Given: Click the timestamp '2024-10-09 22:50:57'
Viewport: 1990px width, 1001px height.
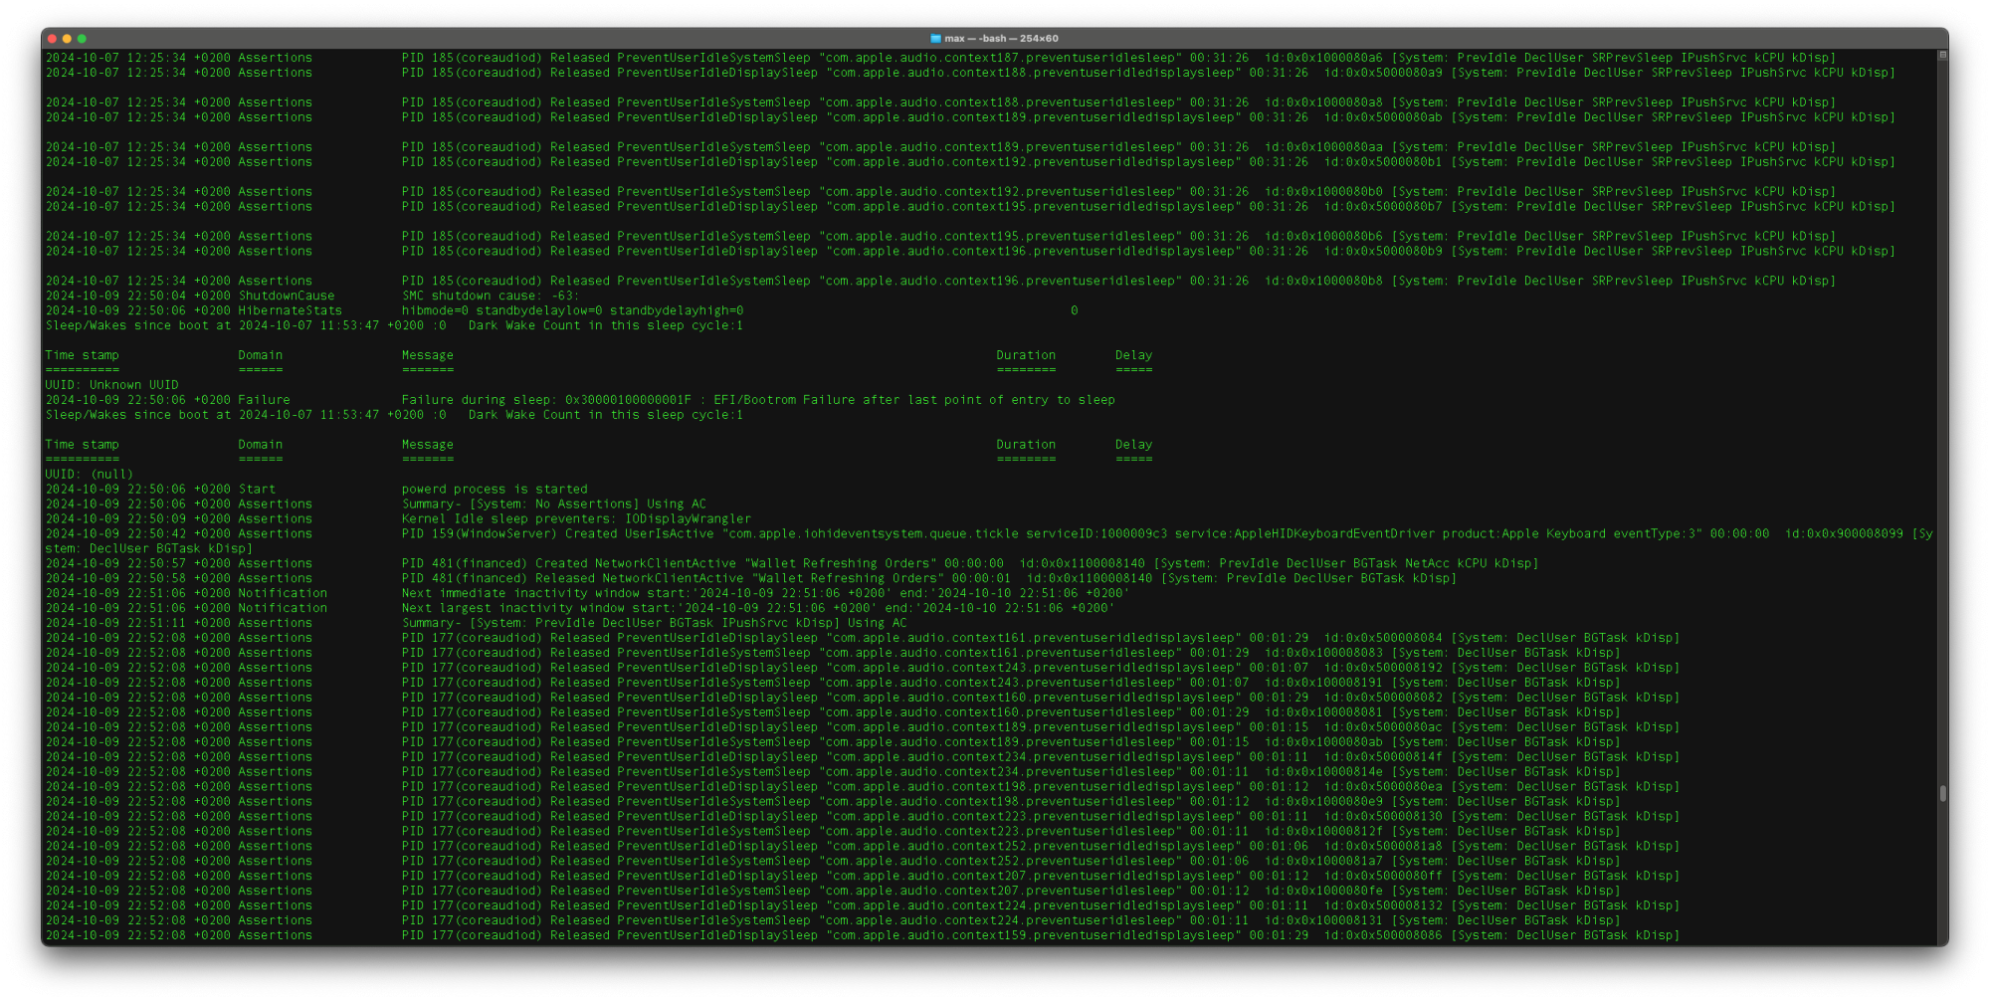Looking at the screenshot, I should point(115,564).
